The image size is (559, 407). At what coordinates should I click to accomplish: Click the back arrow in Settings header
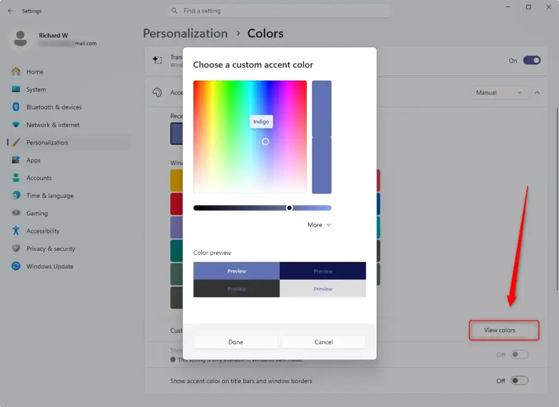pos(10,11)
